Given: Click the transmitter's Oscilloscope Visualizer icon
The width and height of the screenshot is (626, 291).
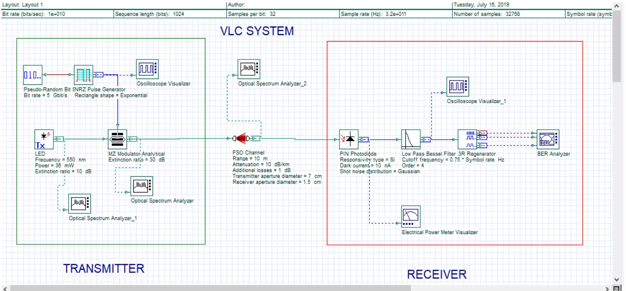Looking at the screenshot, I should 147,69.
